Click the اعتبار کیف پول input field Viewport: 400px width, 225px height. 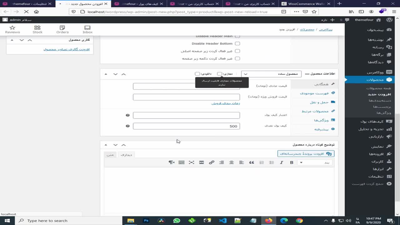click(186, 115)
